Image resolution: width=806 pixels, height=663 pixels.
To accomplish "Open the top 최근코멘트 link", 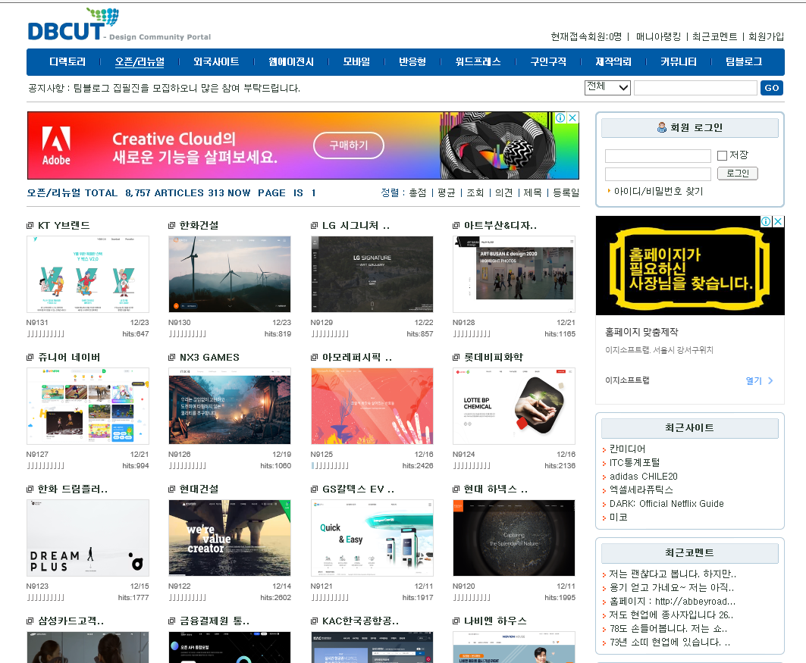I will coord(714,36).
